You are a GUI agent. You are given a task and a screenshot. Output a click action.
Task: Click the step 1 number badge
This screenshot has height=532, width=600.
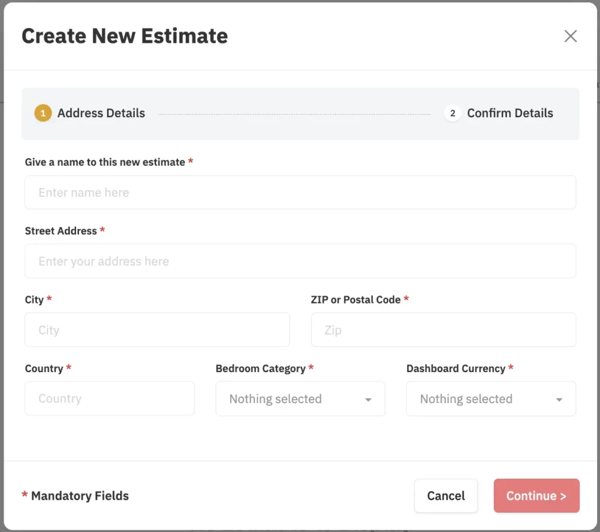click(x=43, y=113)
